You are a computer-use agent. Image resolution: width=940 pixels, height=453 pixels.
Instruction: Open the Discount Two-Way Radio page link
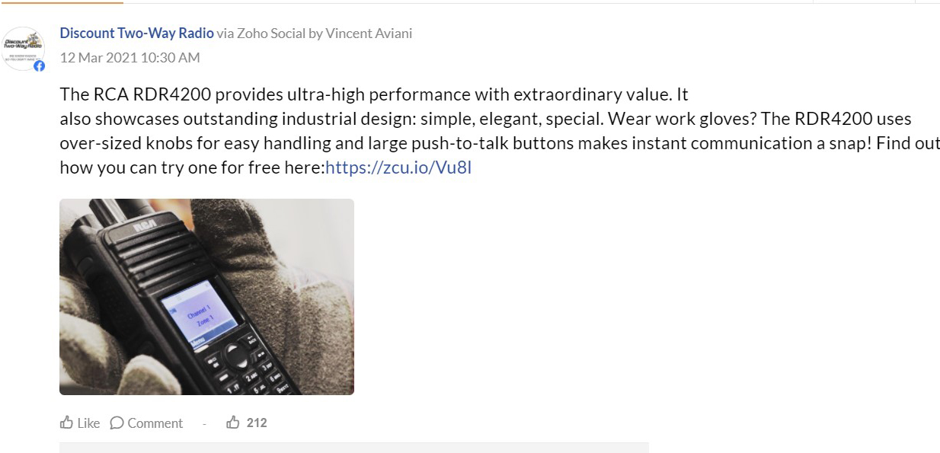click(x=136, y=33)
